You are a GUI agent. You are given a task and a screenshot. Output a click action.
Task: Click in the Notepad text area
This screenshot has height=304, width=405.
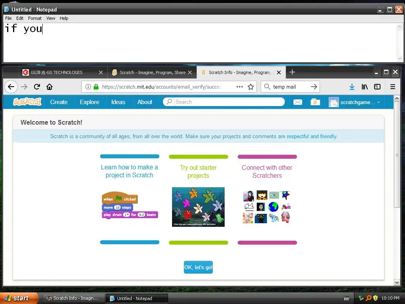199,43
